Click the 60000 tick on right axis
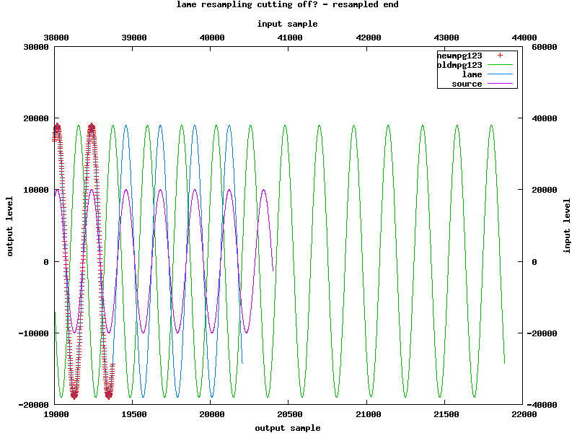Screen dimensions: 577x433 point(541,47)
